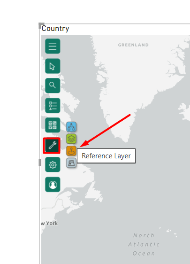Click the North Atlantic Ocean label

(x=144, y=244)
